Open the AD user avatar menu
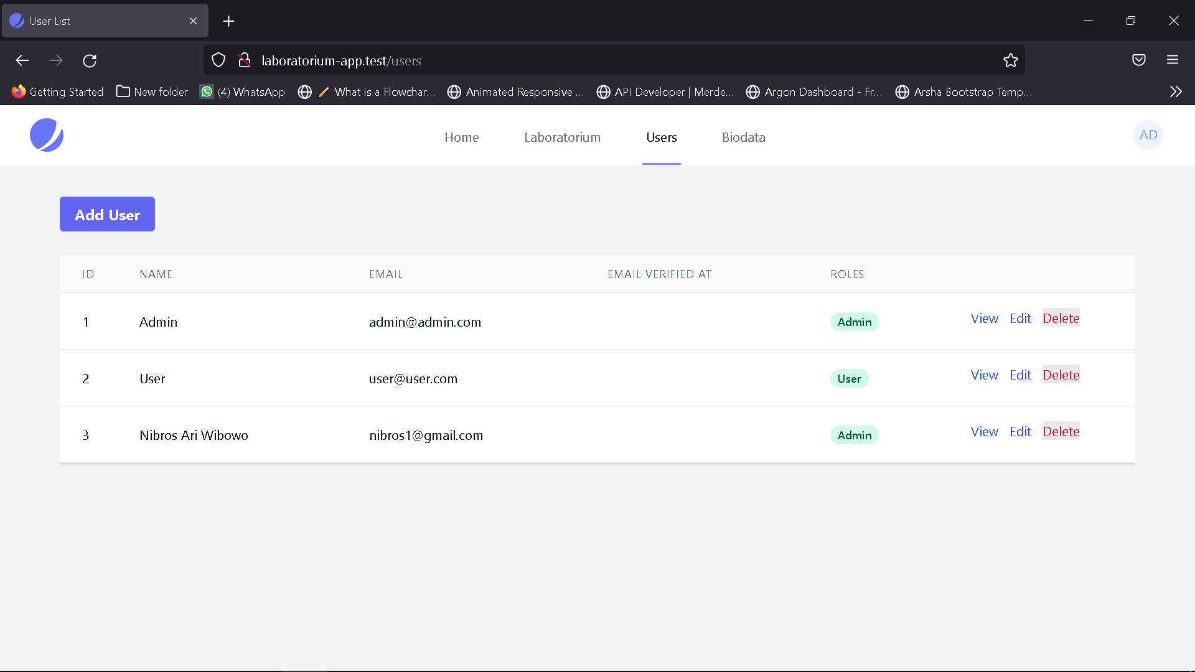 click(x=1148, y=135)
